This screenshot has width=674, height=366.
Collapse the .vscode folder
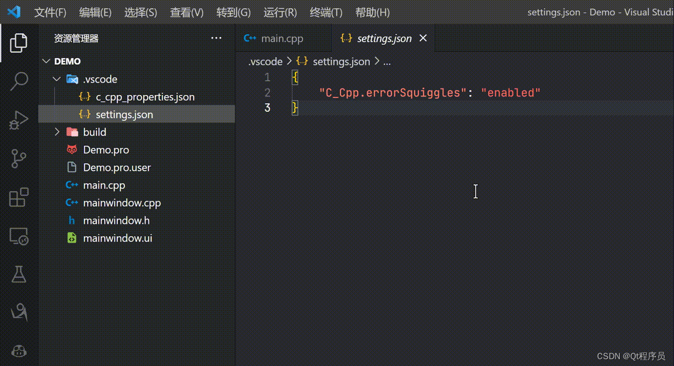[57, 79]
